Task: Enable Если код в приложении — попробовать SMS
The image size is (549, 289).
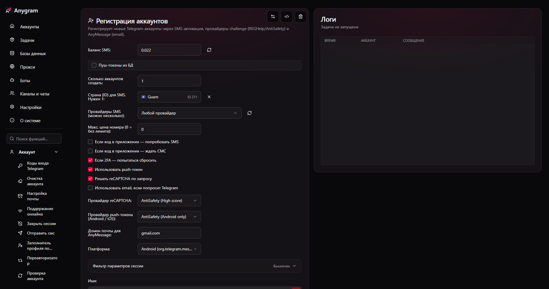Action: click(x=90, y=142)
